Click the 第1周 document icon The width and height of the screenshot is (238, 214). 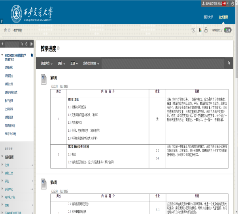[43, 79]
